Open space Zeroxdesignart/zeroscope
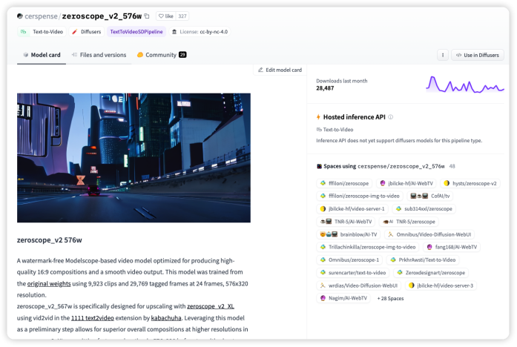The image size is (517, 347). pos(431,273)
